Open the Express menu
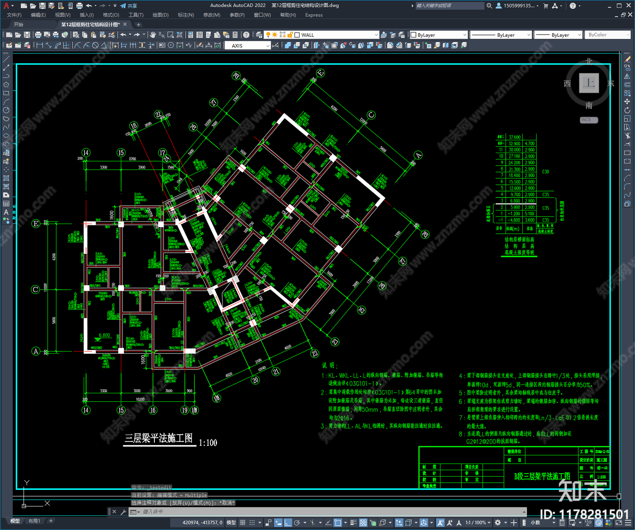635x530 pixels. [x=314, y=15]
